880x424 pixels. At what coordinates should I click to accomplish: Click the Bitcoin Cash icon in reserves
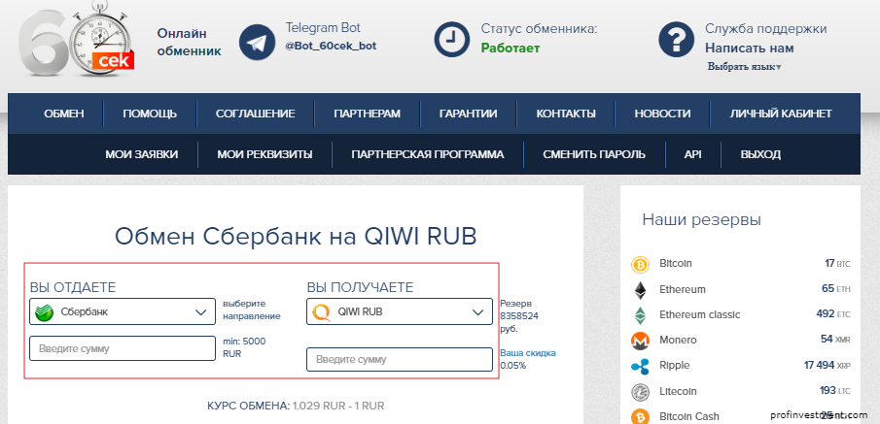(640, 416)
